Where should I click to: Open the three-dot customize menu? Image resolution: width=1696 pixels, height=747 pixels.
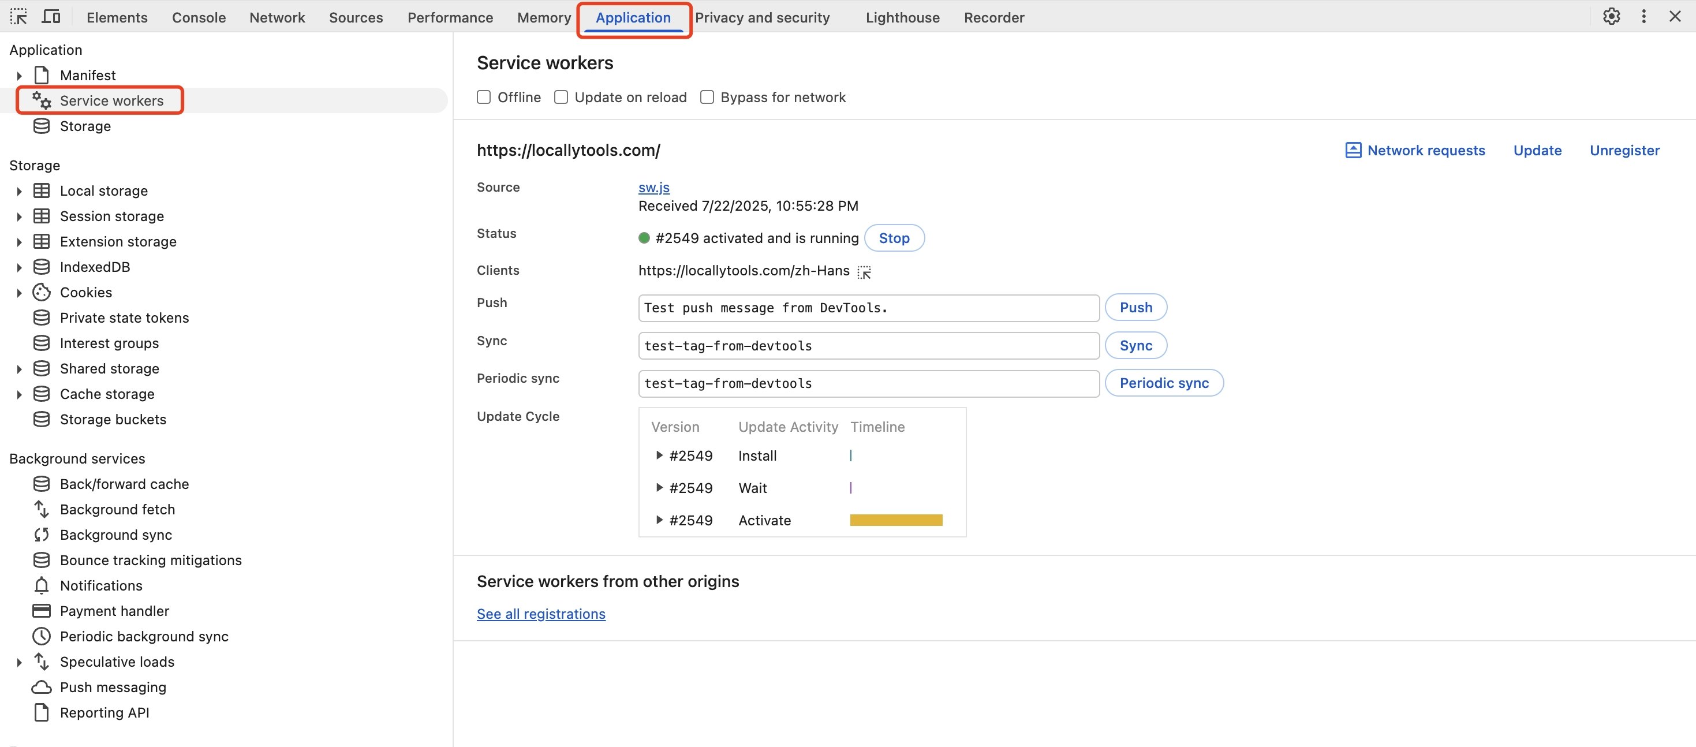pyautogui.click(x=1643, y=17)
